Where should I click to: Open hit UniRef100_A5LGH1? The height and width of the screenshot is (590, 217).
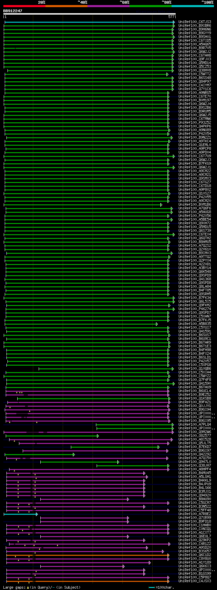click(195, 477)
